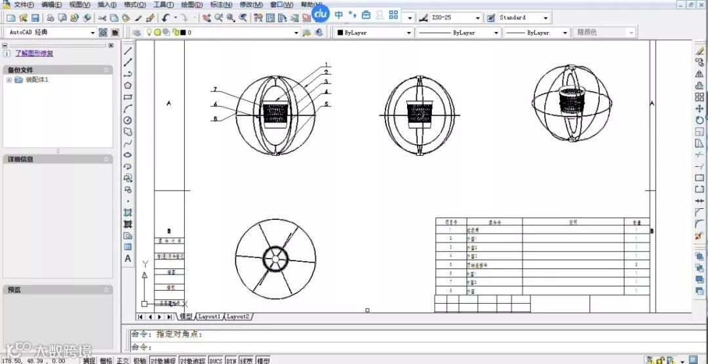
Task: Open the 了解图形修复 link
Action: (x=34, y=53)
